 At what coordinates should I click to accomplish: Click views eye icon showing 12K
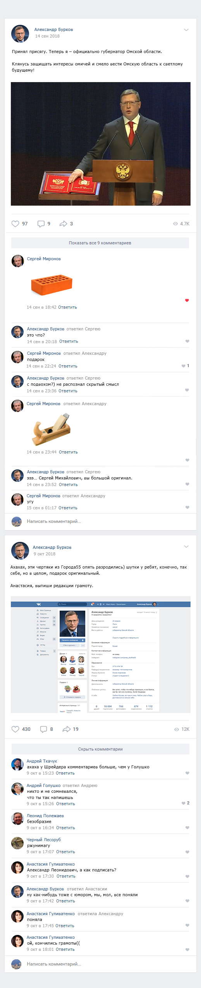click(x=177, y=729)
